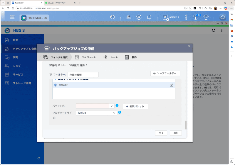The height and width of the screenshot is (165, 235).
Task: Refresh HBS 3 using the reload icon
Action: 214,30
